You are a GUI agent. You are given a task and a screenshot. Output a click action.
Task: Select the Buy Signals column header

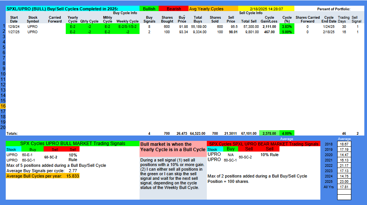pos(149,19)
